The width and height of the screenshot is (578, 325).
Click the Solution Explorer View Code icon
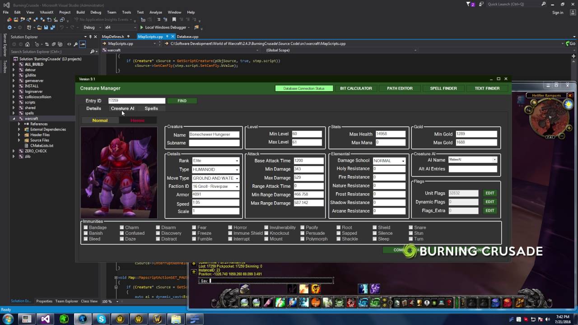(x=69, y=44)
